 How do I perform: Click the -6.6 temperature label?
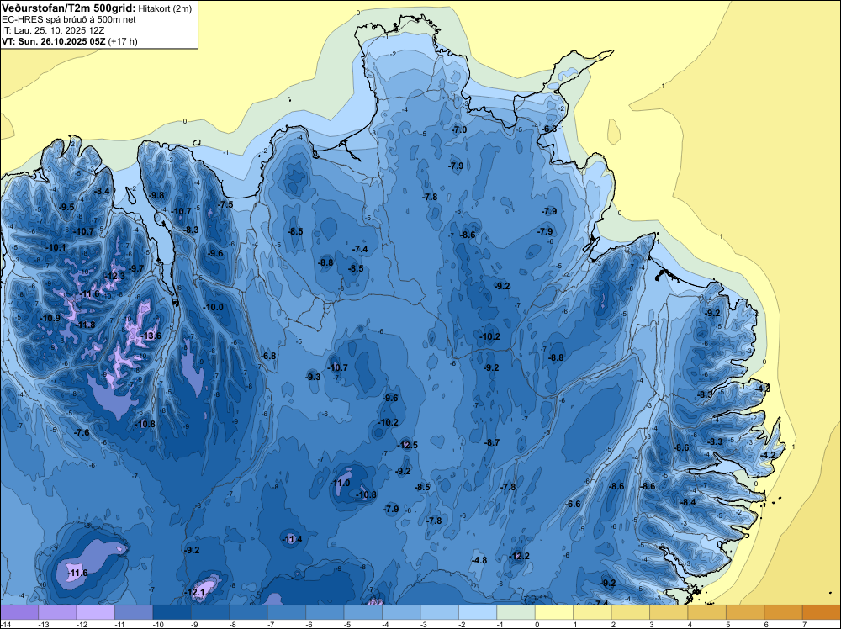click(x=573, y=504)
